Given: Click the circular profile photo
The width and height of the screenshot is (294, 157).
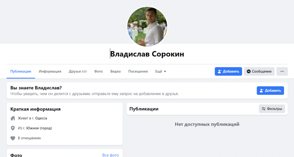Looking at the screenshot, I should tap(147, 26).
